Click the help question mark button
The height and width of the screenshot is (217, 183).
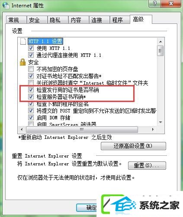click(154, 3)
